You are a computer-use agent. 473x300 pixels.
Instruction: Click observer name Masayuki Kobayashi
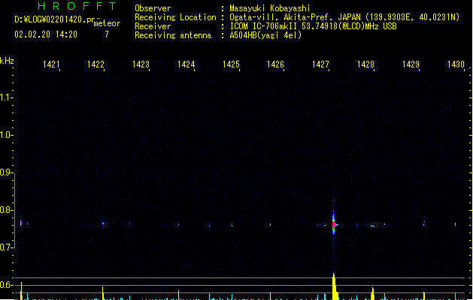click(270, 8)
